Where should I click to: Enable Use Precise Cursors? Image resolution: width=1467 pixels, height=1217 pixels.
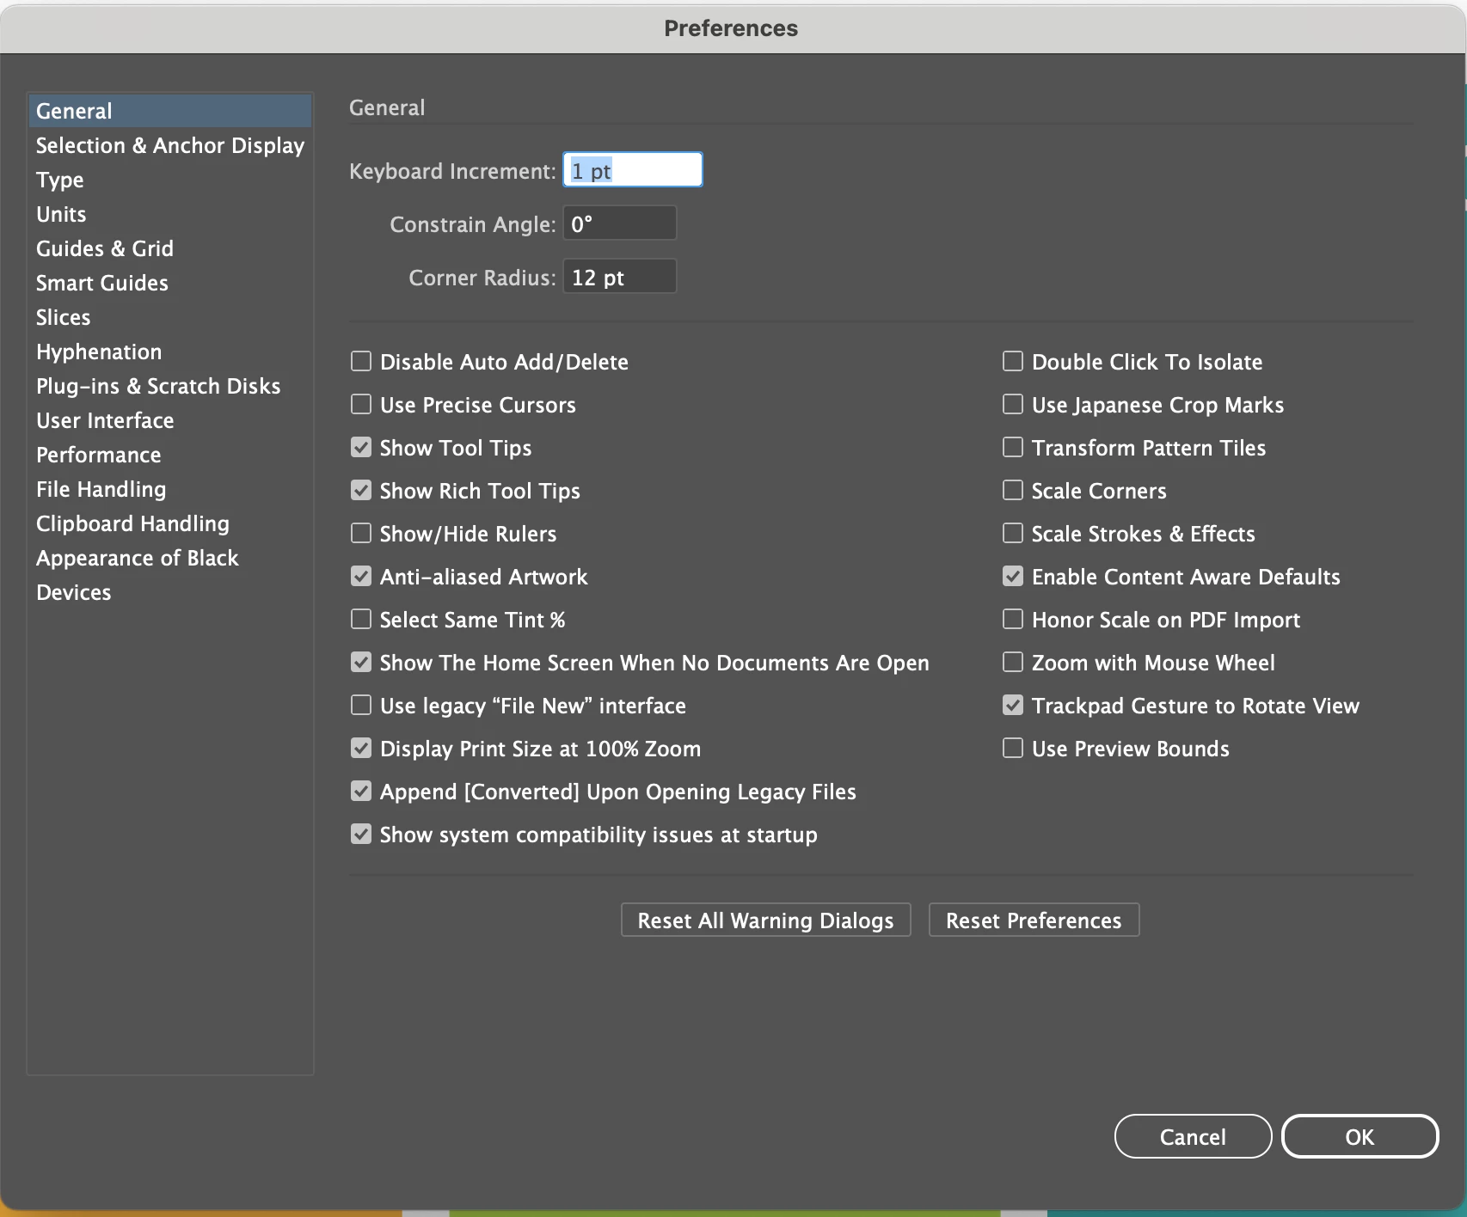click(361, 404)
